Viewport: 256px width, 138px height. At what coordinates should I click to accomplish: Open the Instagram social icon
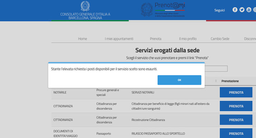click(255, 10)
